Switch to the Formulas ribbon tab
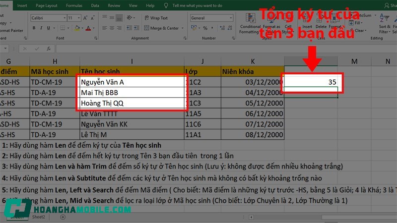This screenshot has width=397, height=223. [x=74, y=5]
